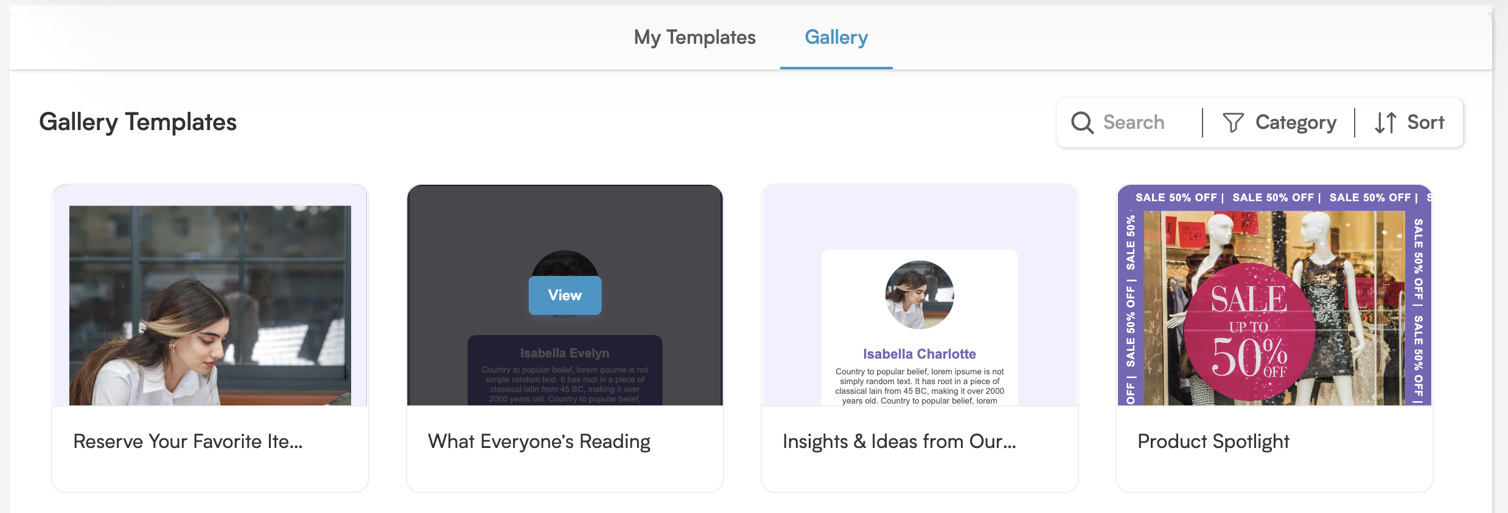
Task: Click the What Everyone's Reading title
Action: (539, 441)
